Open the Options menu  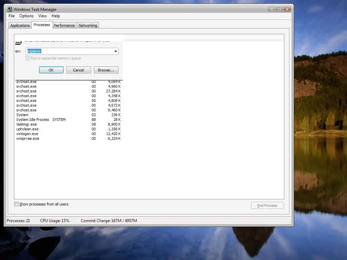(26, 16)
